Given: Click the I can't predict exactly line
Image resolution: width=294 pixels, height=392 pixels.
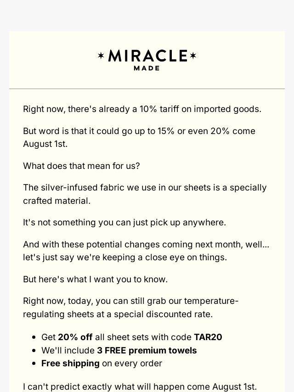Looking at the screenshot, I should tap(140, 386).
